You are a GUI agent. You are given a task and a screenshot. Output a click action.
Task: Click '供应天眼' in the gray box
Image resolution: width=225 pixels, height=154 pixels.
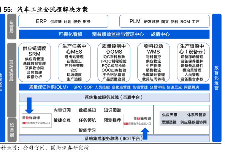pyautogui.click(x=170, y=115)
